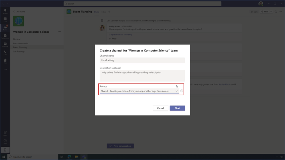Add a tab with plus icon
The width and height of the screenshot is (285, 160).
pyautogui.click(x=109, y=12)
